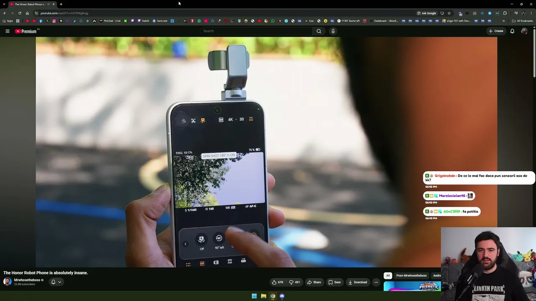
Task: Click AlinC1999's "fa petitie" chat message
Action: (x=451, y=212)
